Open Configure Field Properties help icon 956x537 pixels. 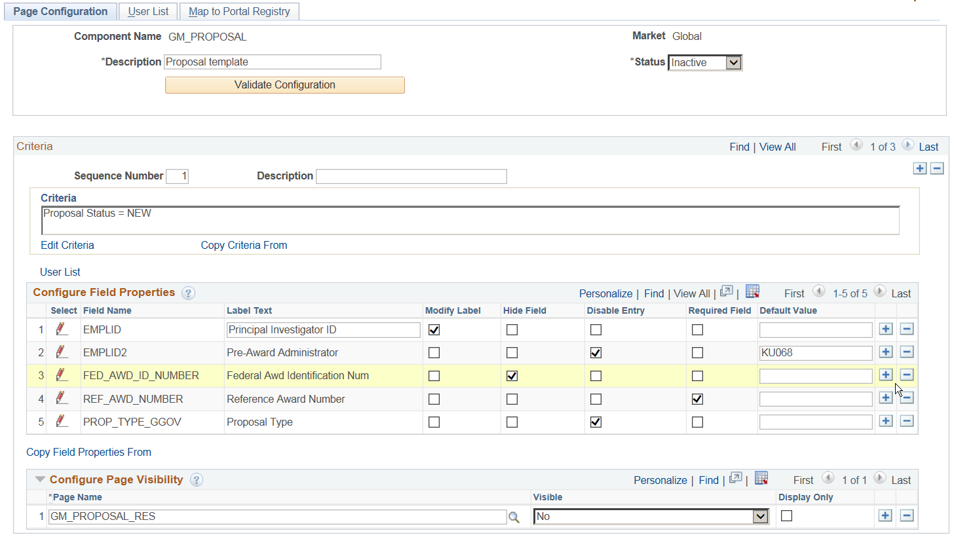pos(188,293)
